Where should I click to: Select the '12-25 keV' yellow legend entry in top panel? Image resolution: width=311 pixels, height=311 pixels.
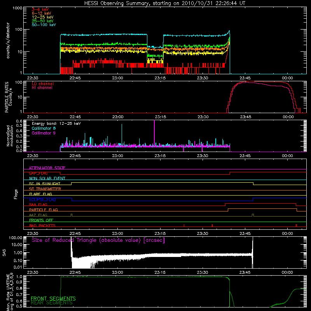coord(43,17)
